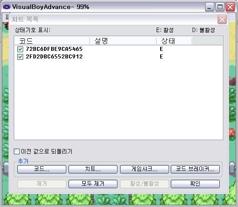Viewport: 238px width, 207px height.
Task: Close the 치트 목록 dialog
Action: click(222, 19)
